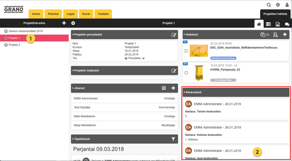
Task: Click the Grano logo
Action: coord(14,10)
